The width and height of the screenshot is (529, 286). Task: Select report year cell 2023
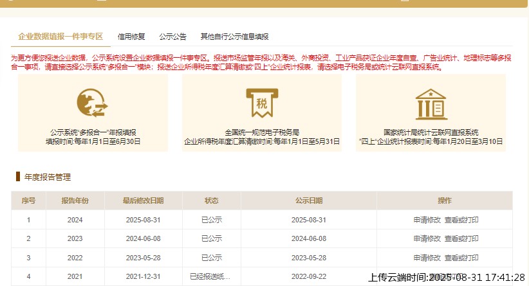tap(75, 238)
